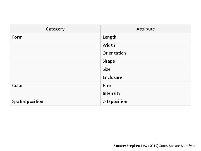Select the blank Category cell beside Shape
The width and height of the screenshot is (201, 151).
click(x=55, y=61)
